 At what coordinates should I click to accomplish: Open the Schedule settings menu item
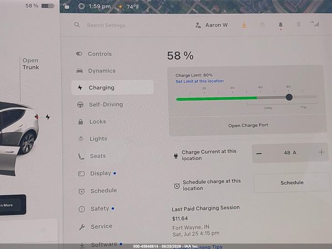click(103, 191)
